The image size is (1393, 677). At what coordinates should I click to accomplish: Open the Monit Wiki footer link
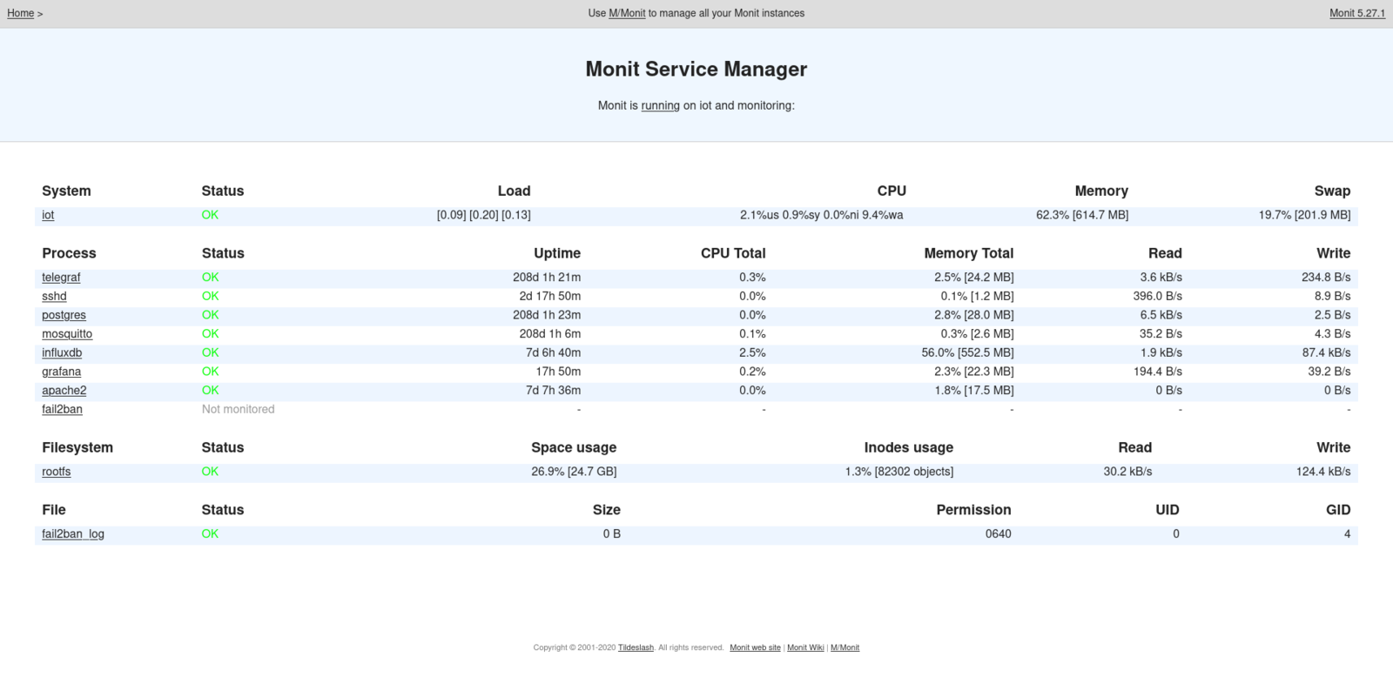[805, 647]
